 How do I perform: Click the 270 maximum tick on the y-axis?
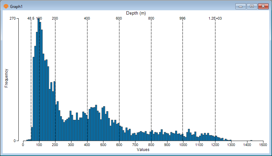[12, 19]
